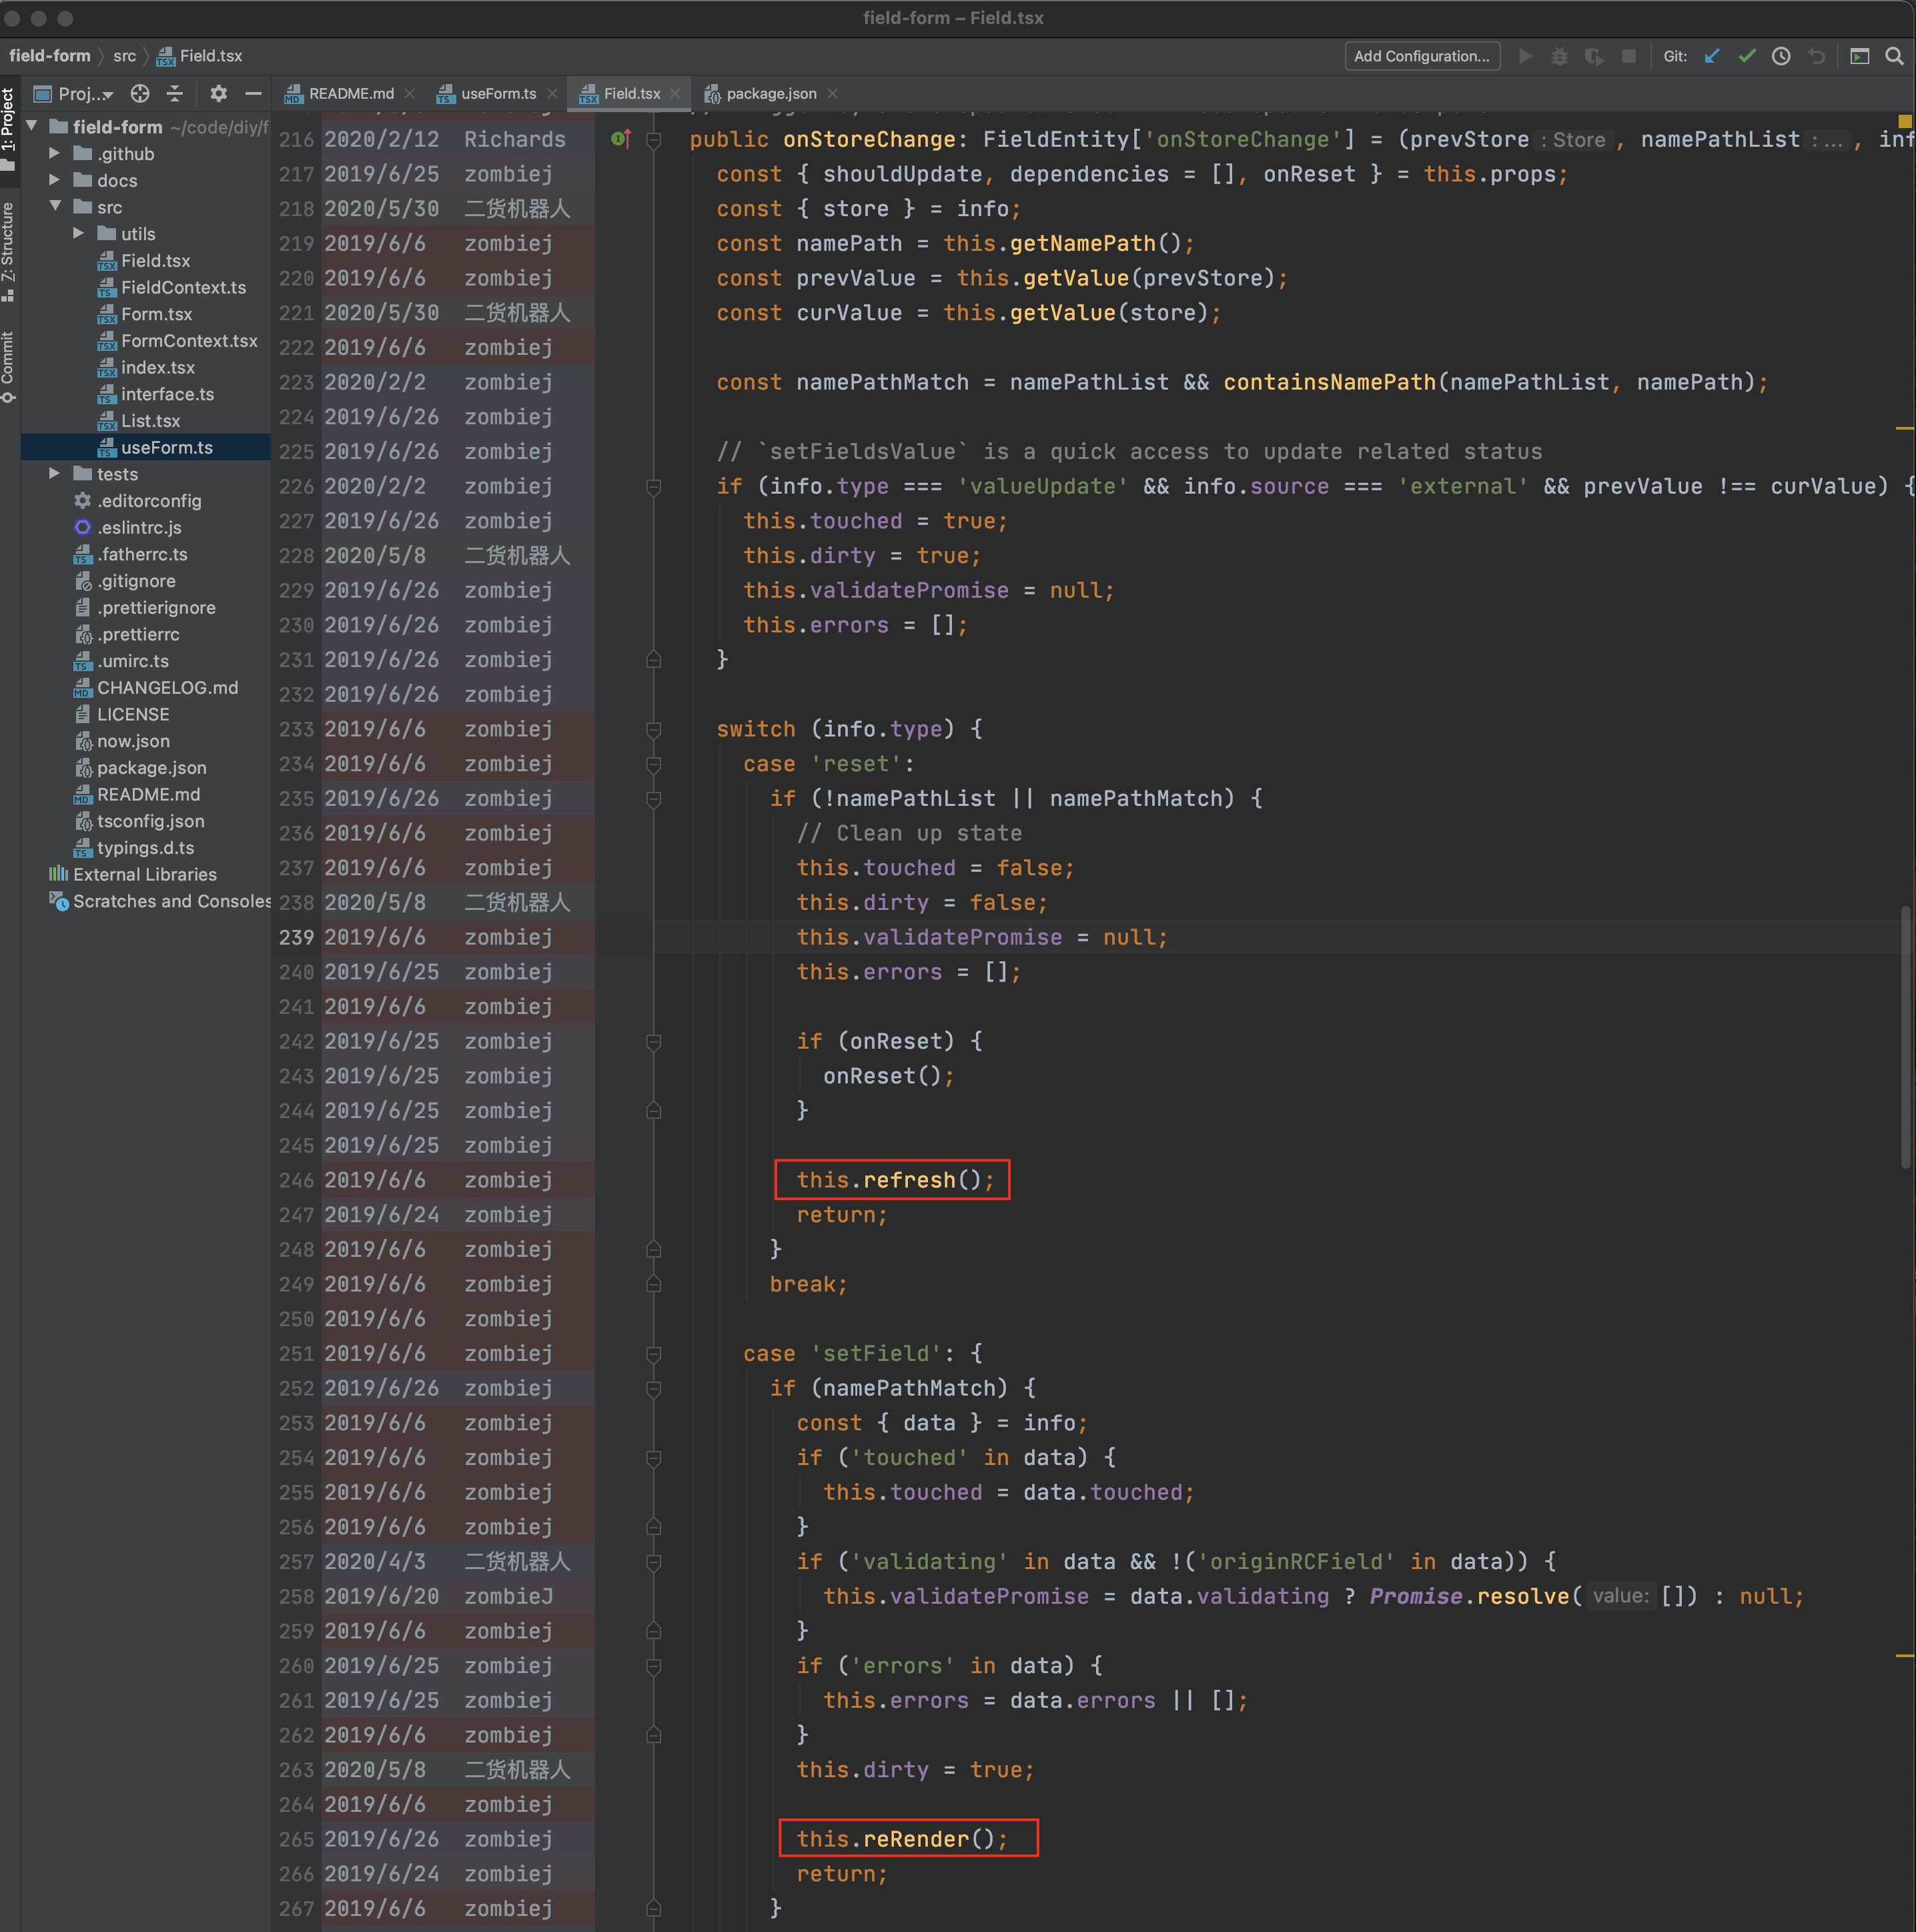The height and width of the screenshot is (1932, 1916).
Task: Commit changes via green checkmark Git icon
Action: [1747, 56]
